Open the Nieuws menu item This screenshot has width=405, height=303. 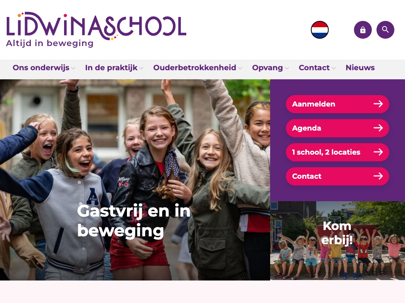(360, 67)
